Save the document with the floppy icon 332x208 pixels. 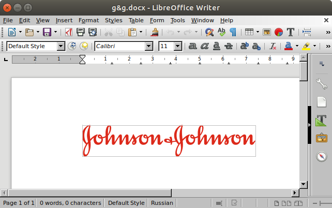coord(47,32)
